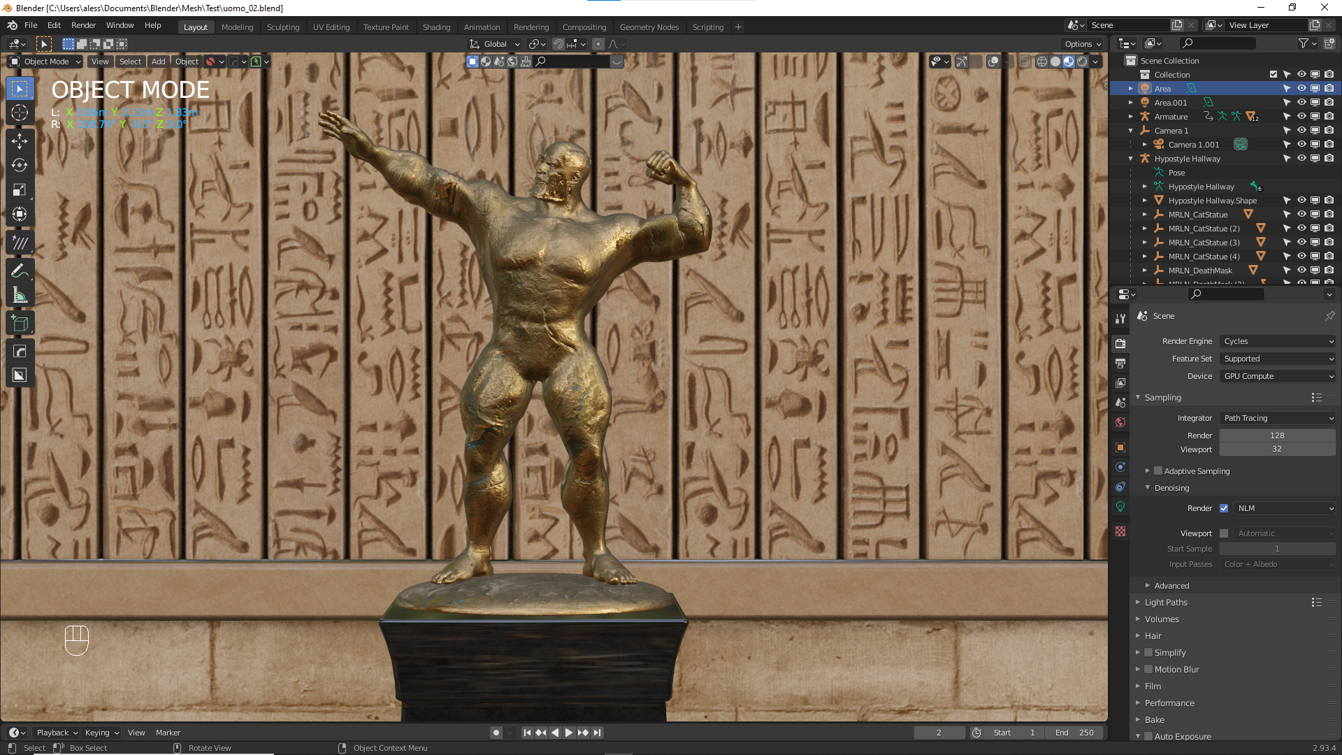Enable Adaptive Sampling checkbox
1342x755 pixels.
1158,471
